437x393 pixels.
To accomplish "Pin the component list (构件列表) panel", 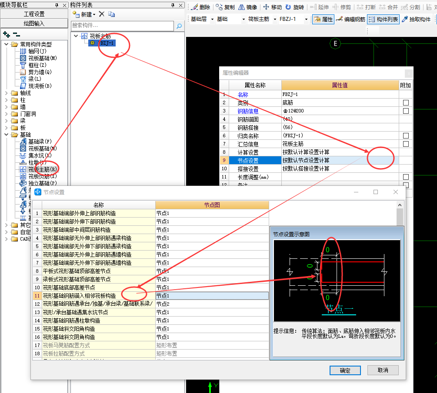I will coord(173,5).
